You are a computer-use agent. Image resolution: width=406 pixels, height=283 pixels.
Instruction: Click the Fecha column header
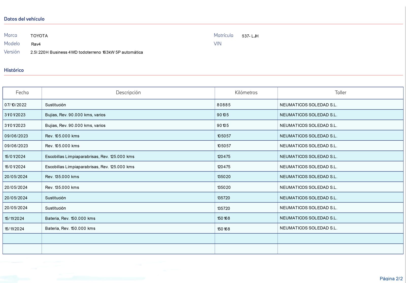point(22,93)
